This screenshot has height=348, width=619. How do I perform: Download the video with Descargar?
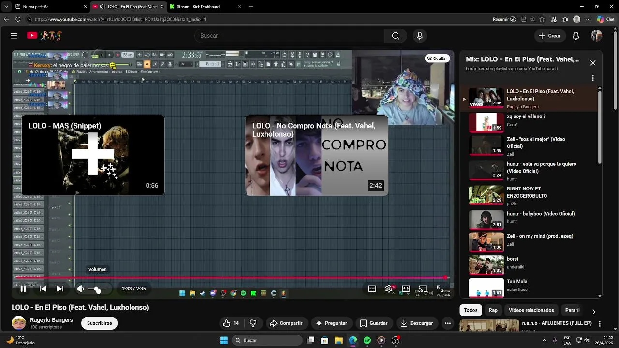416,323
